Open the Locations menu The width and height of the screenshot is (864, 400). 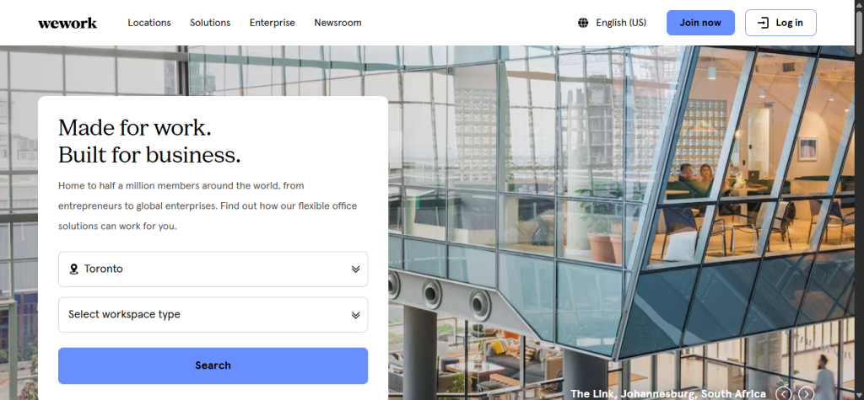149,23
